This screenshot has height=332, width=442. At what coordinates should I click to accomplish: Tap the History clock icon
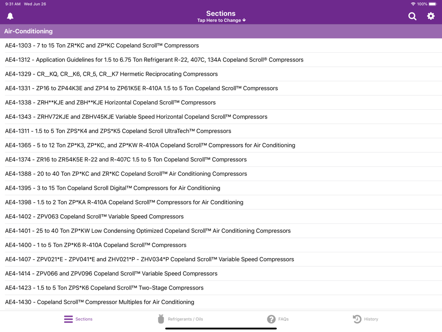pyautogui.click(x=357, y=319)
